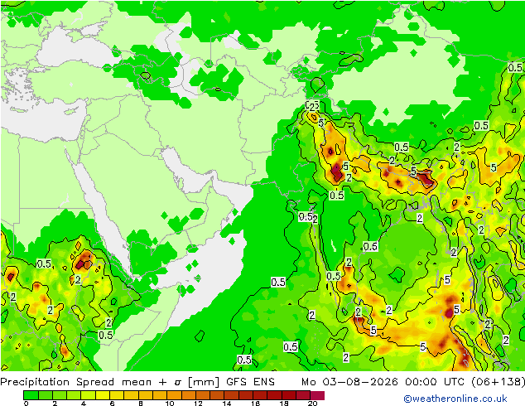Select the "00:00" time value
Screen dimensions: 525x406
click(x=421, y=382)
